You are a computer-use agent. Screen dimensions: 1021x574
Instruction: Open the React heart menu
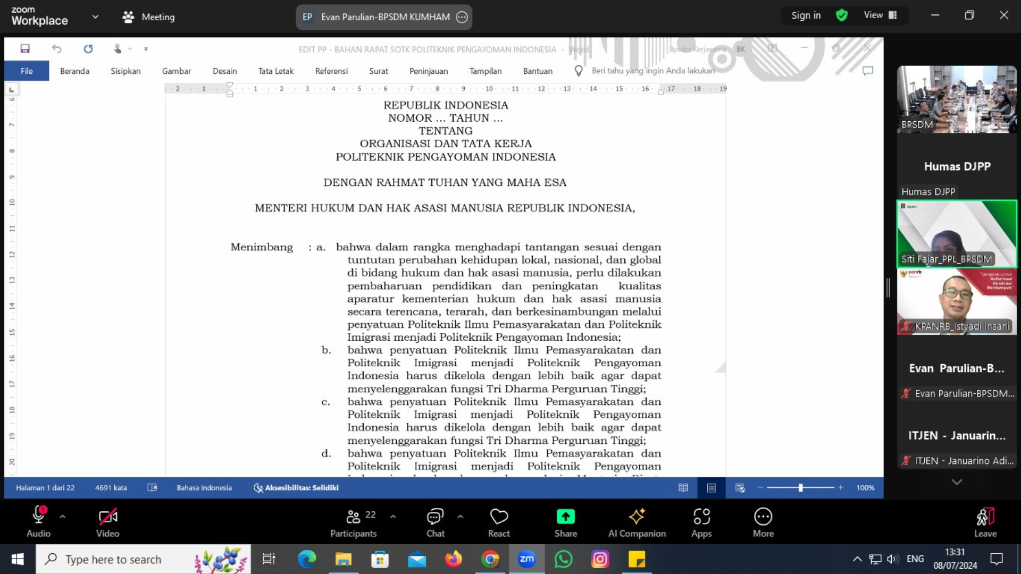(499, 521)
